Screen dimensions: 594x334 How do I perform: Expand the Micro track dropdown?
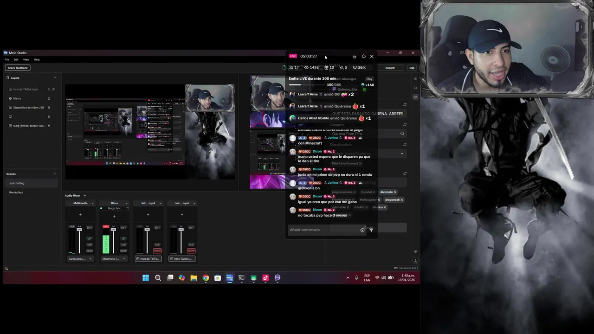[x=126, y=203]
